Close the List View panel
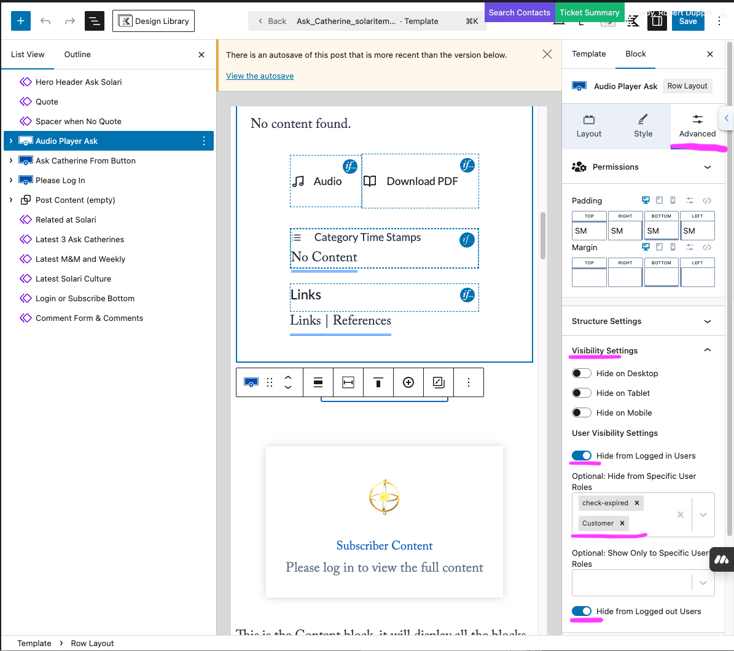734x651 pixels. tap(201, 55)
